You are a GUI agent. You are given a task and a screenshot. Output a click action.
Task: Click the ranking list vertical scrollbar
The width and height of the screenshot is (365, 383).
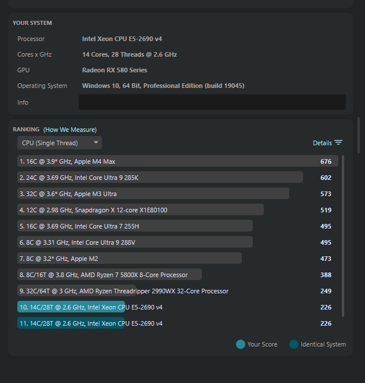pos(343,236)
